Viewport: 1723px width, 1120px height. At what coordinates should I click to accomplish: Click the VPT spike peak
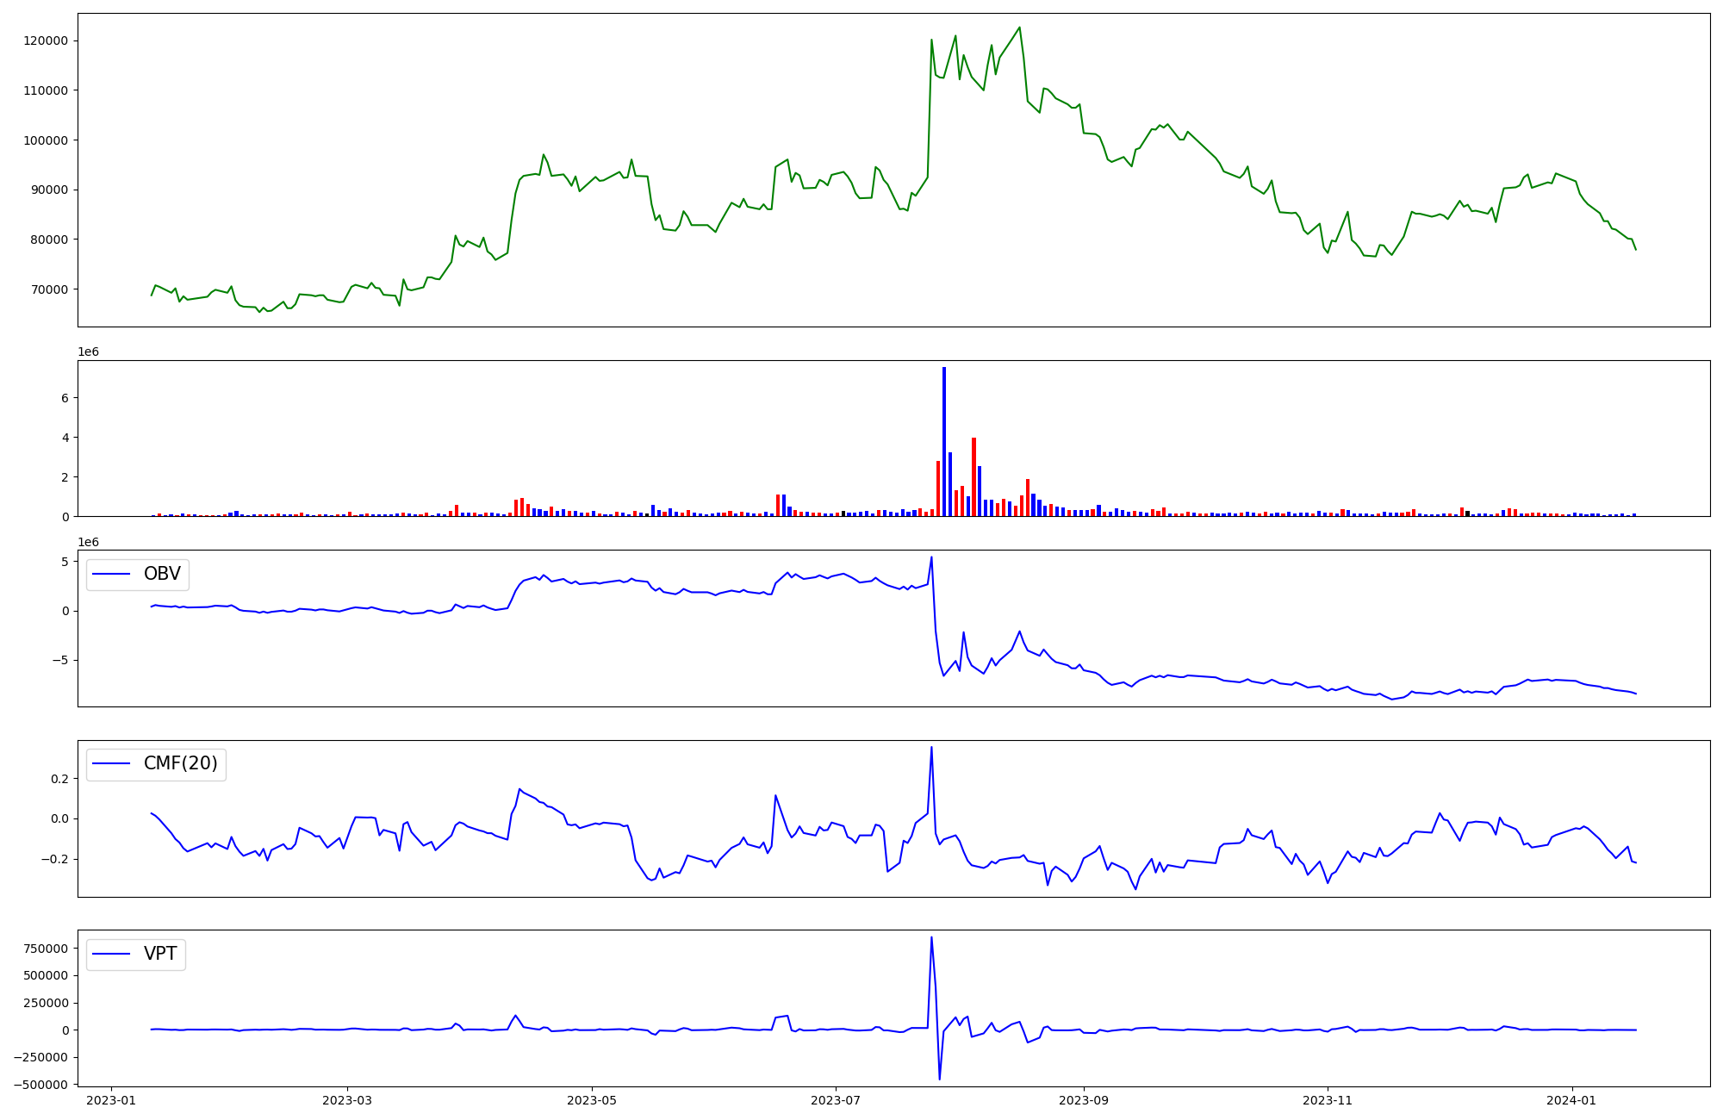(931, 937)
